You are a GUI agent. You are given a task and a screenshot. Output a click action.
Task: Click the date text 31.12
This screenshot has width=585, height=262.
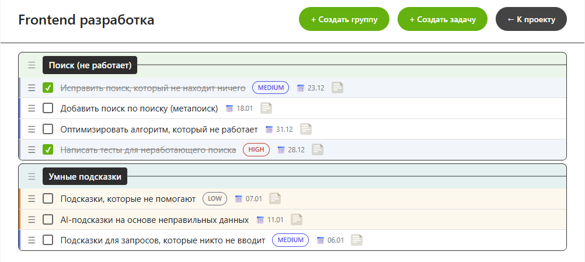[284, 130]
